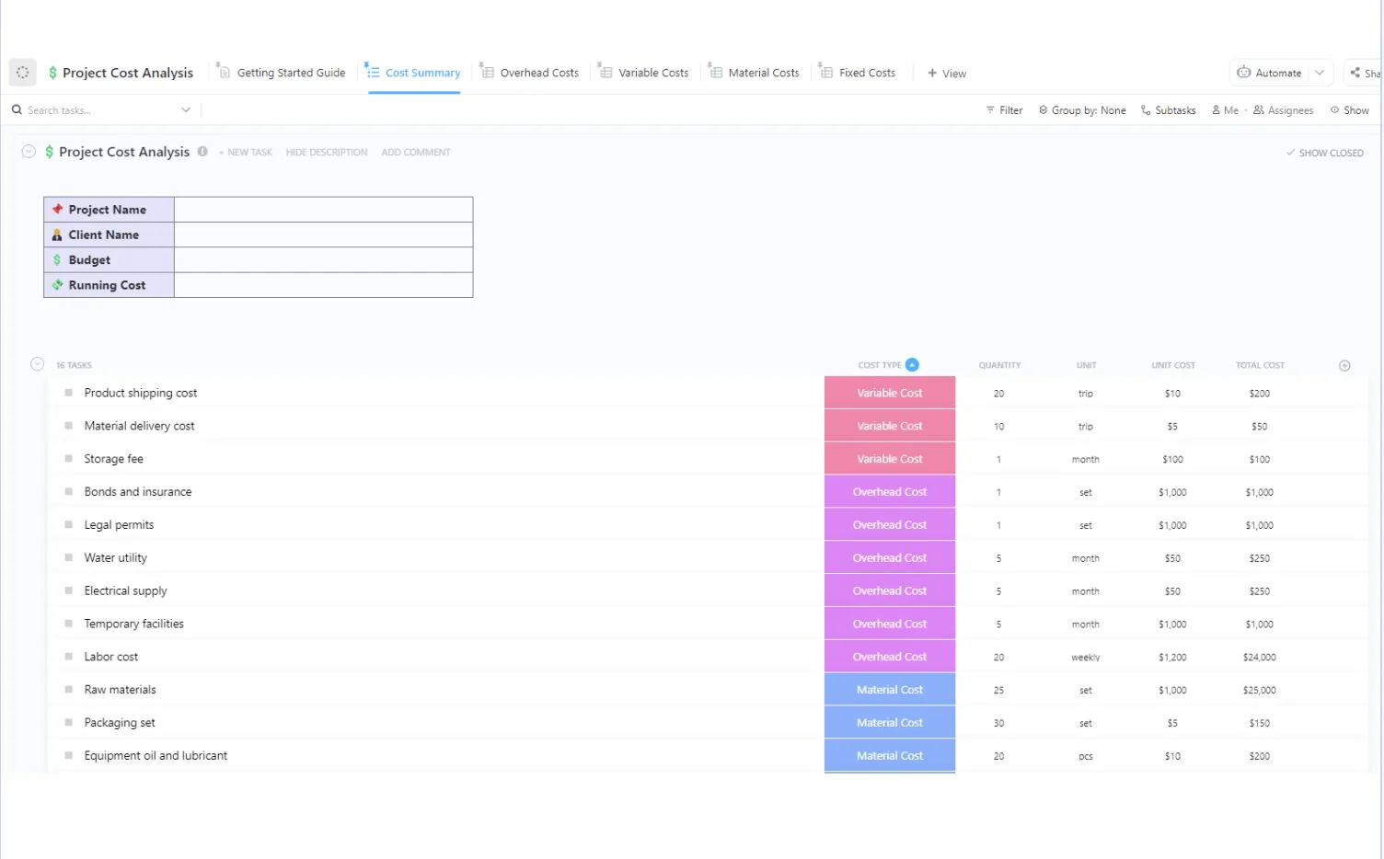Open the Automate dropdown chevron
The height and width of the screenshot is (859, 1384).
click(x=1320, y=73)
